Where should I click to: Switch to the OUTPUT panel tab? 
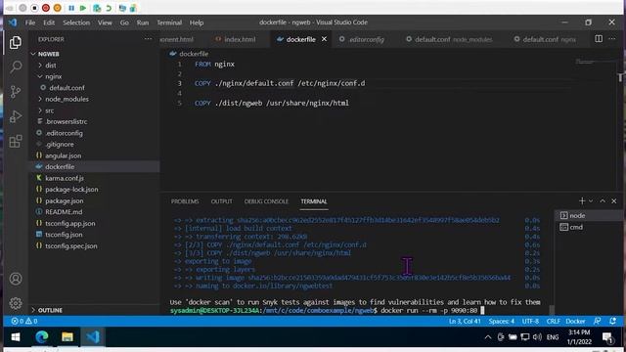click(222, 201)
